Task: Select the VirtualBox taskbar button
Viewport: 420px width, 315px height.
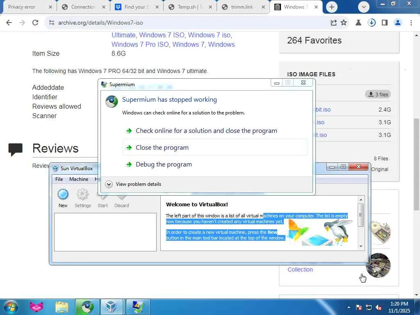Action: (111, 307)
